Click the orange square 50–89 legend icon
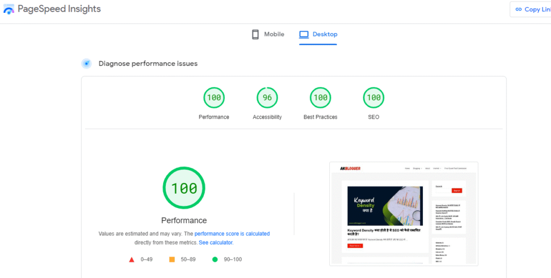Viewport: 551px width, 278px height. click(172, 259)
